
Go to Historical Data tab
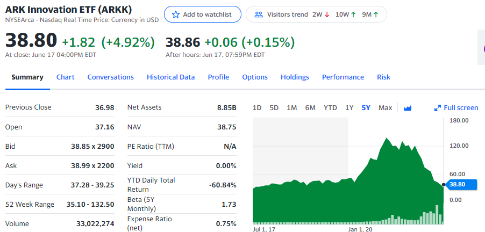[171, 77]
